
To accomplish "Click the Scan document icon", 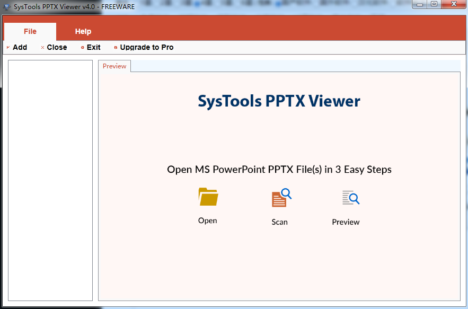I will (x=281, y=197).
